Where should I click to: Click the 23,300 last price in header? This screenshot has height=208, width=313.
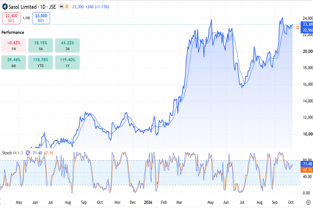[x=78, y=7]
